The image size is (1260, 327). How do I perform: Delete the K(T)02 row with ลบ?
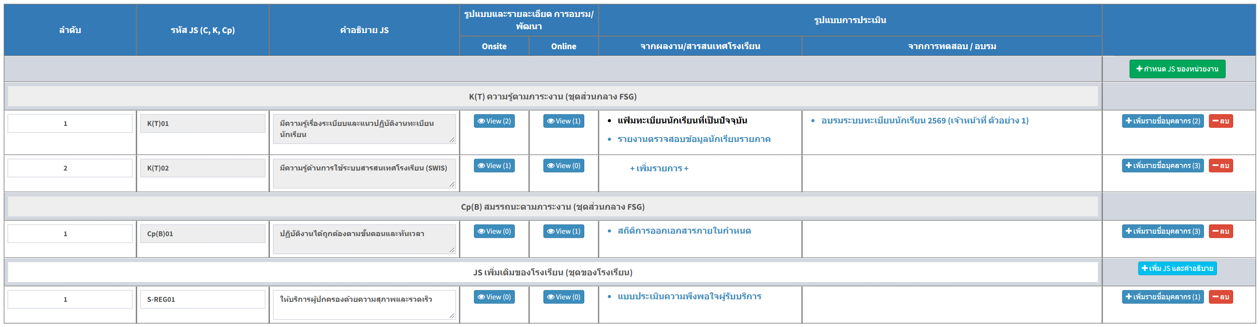coord(1221,166)
